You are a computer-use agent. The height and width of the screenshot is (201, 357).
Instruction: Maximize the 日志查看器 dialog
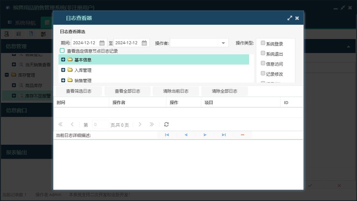[290, 18]
